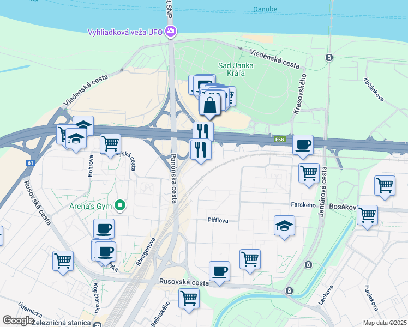
Task: Click the shopping bag marker near Sad Janka Kráľa
Action: click(209, 106)
